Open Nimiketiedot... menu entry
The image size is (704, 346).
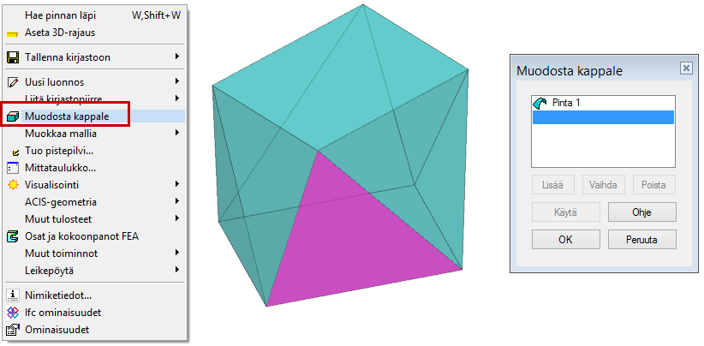tap(95, 295)
